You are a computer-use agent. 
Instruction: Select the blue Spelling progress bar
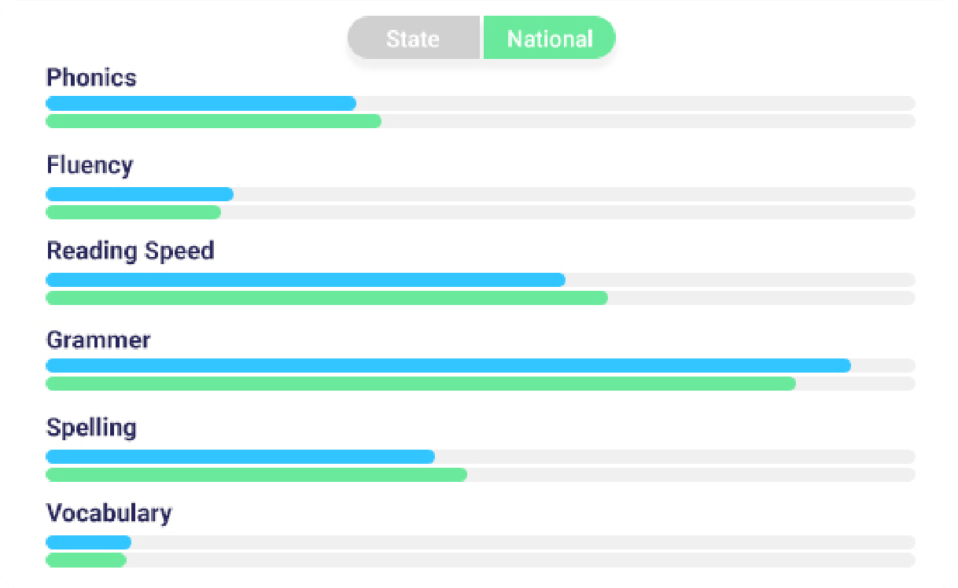tap(241, 457)
